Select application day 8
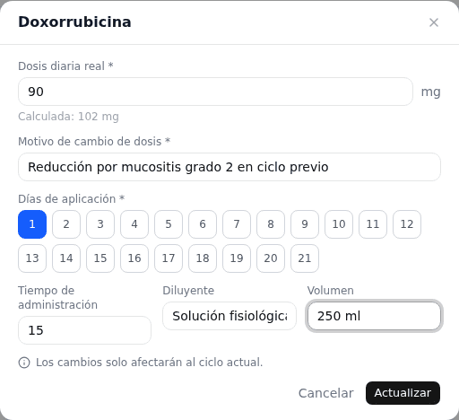Image resolution: width=459 pixels, height=420 pixels. click(271, 224)
